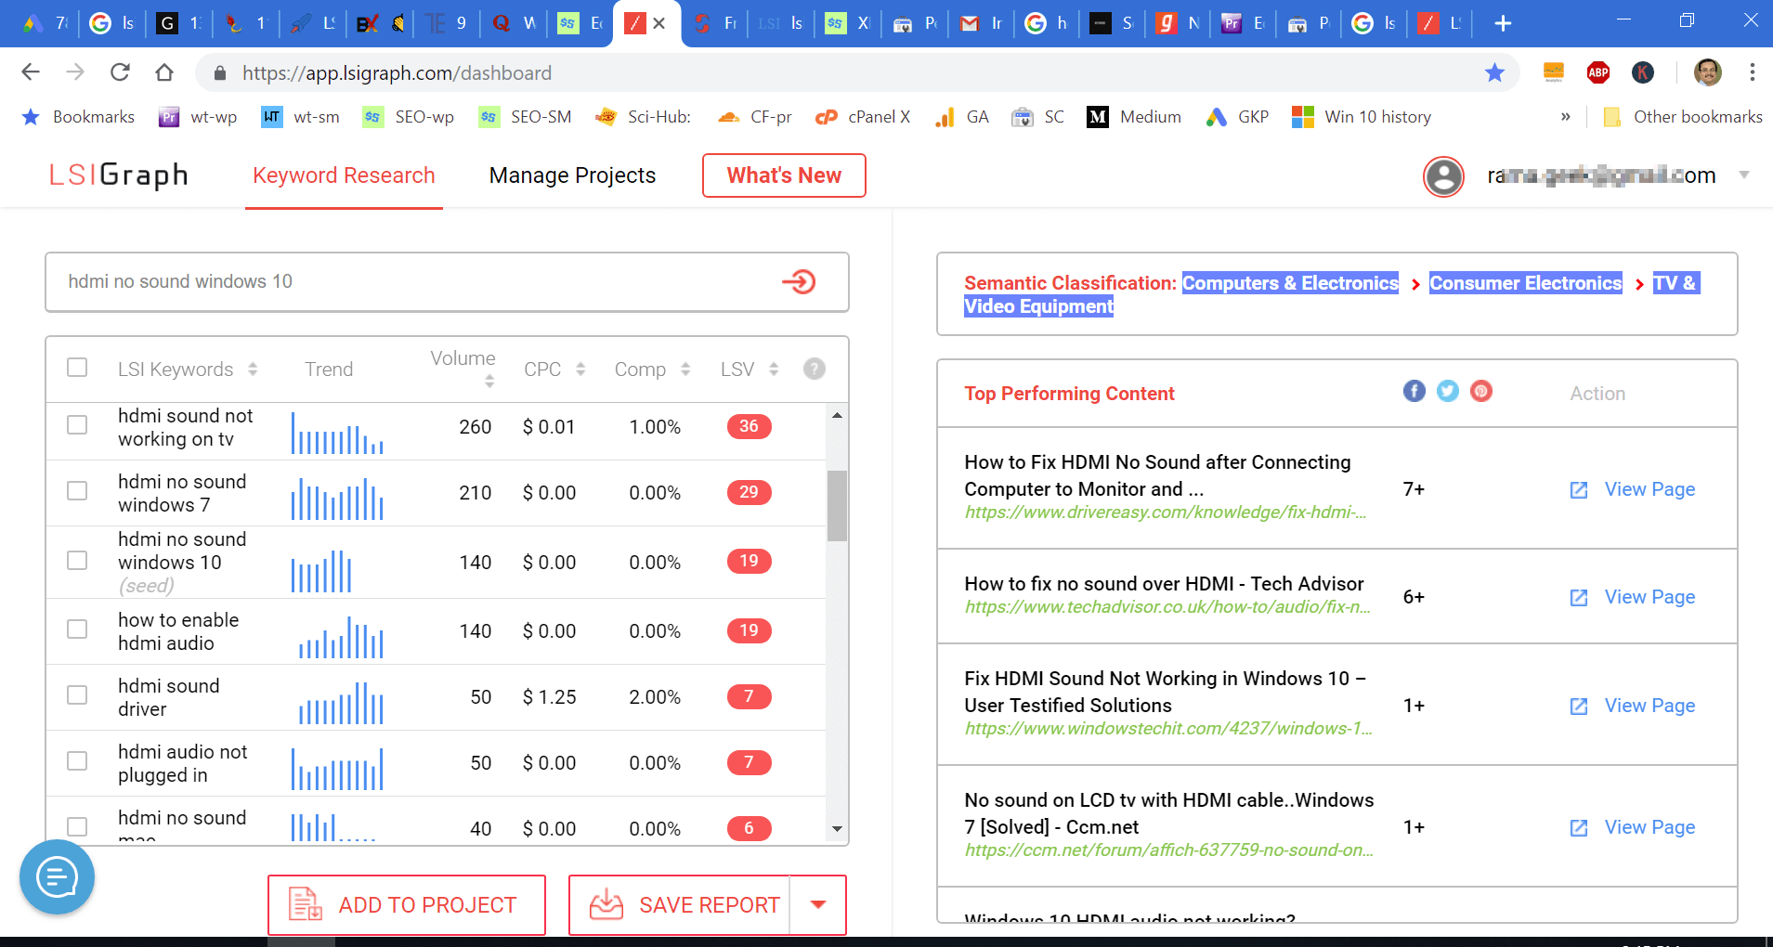Open a new browser tab
The image size is (1773, 947).
tap(1504, 23)
